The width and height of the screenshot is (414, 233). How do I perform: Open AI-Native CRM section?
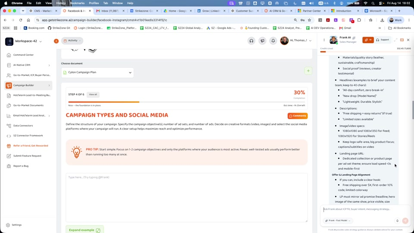[28, 65]
